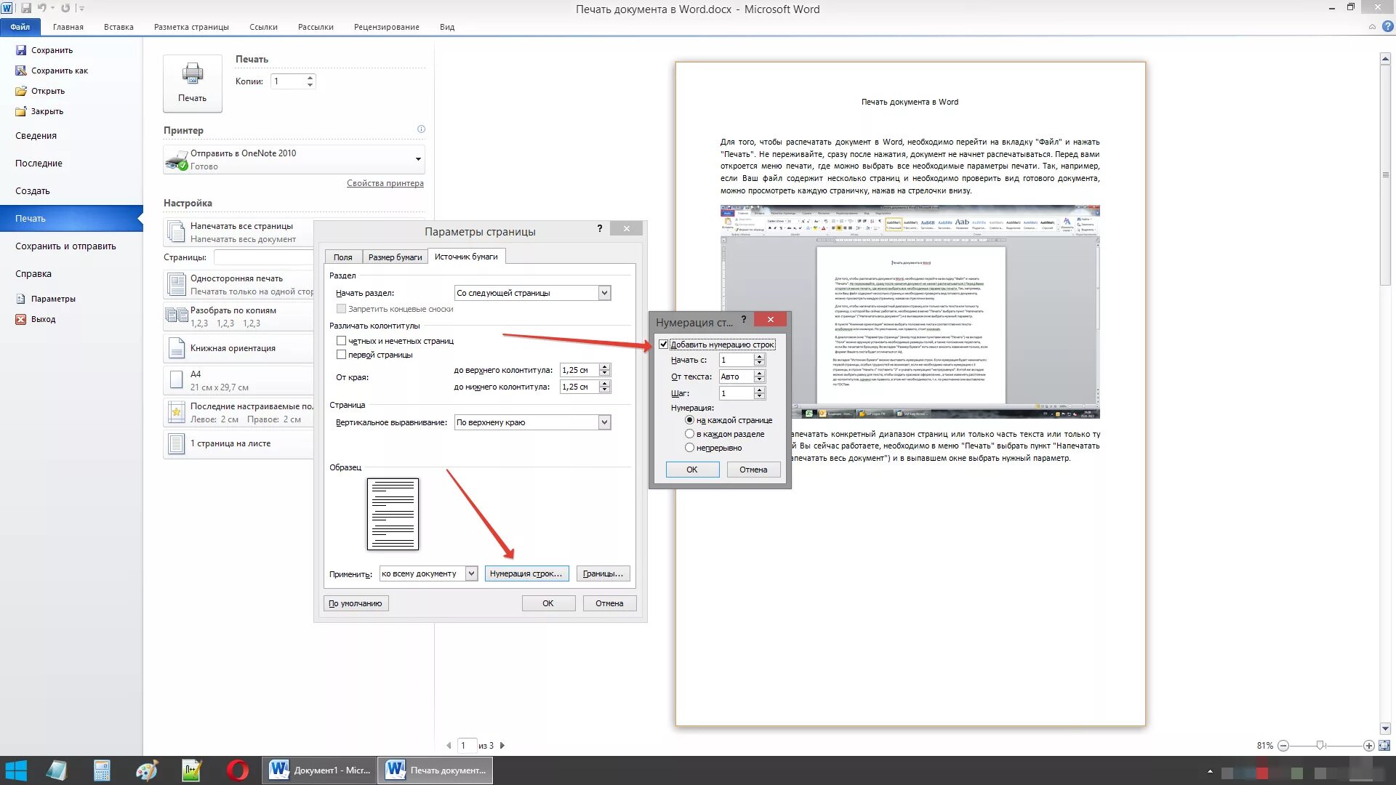
Task: Click the quick access Save icon in title bar
Action: pos(26,8)
